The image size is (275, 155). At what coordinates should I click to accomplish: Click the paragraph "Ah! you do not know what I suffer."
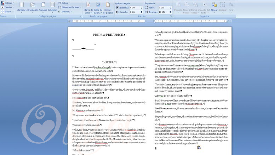pyautogui.click(x=173, y=96)
